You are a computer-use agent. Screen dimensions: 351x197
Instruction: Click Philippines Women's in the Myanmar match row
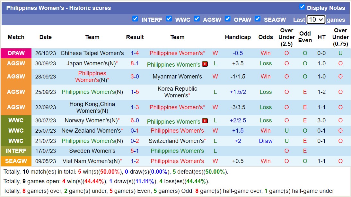click(x=92, y=77)
